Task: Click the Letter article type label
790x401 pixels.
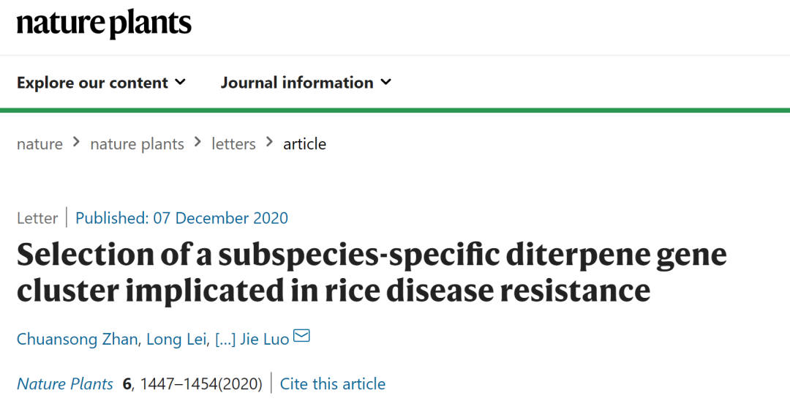Action: click(37, 218)
